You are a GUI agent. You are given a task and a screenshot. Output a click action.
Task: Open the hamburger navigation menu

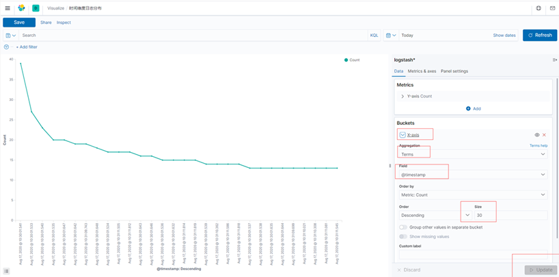click(8, 8)
